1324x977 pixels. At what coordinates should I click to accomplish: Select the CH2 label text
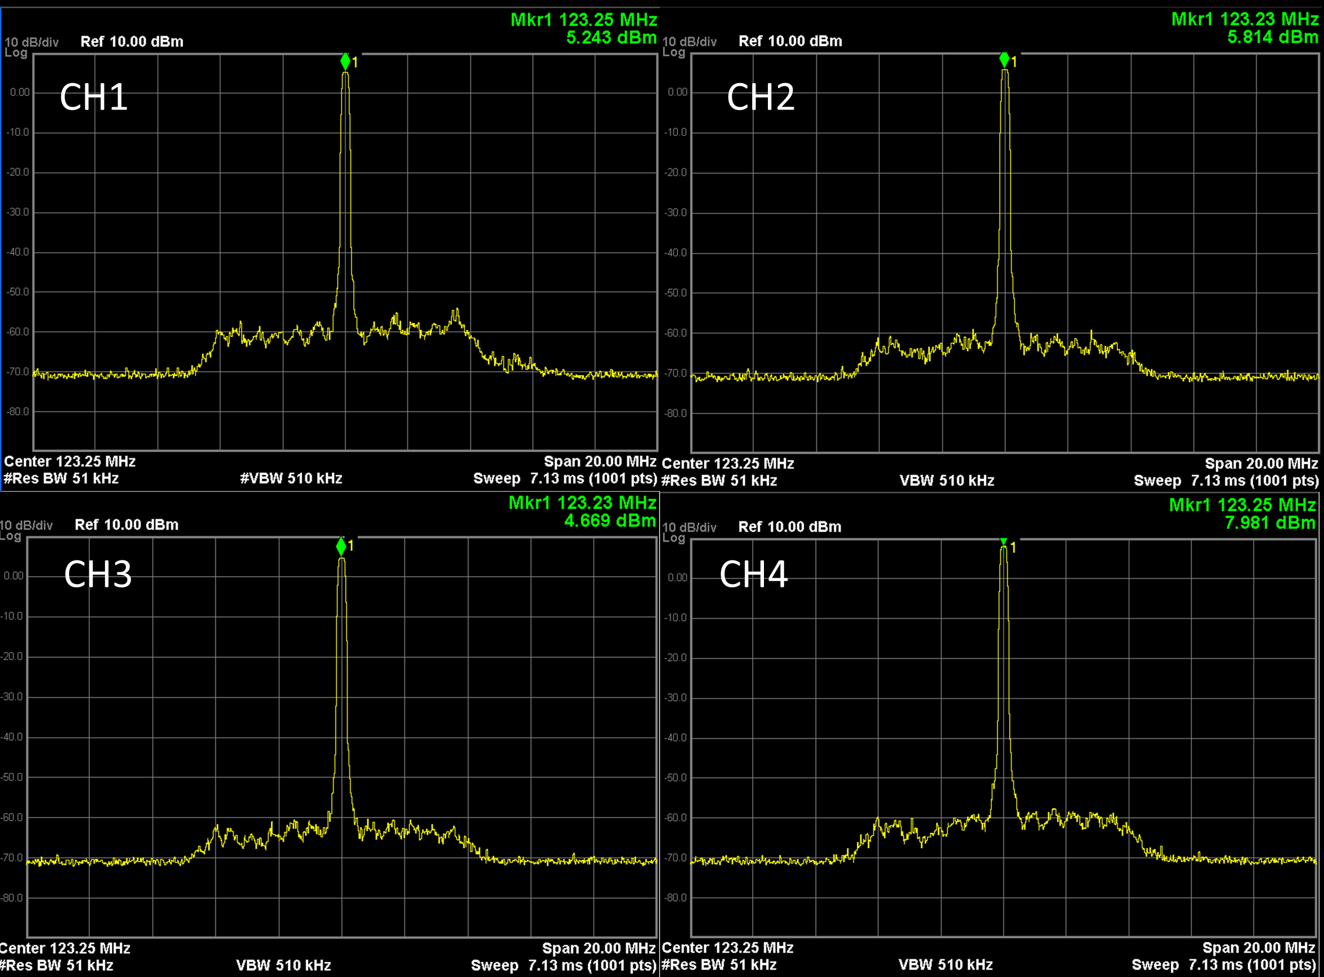pos(760,97)
